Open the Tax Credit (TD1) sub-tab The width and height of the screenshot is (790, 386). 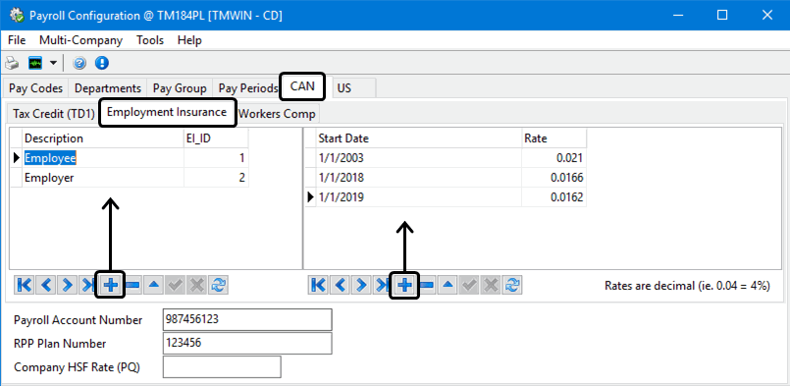click(x=53, y=114)
